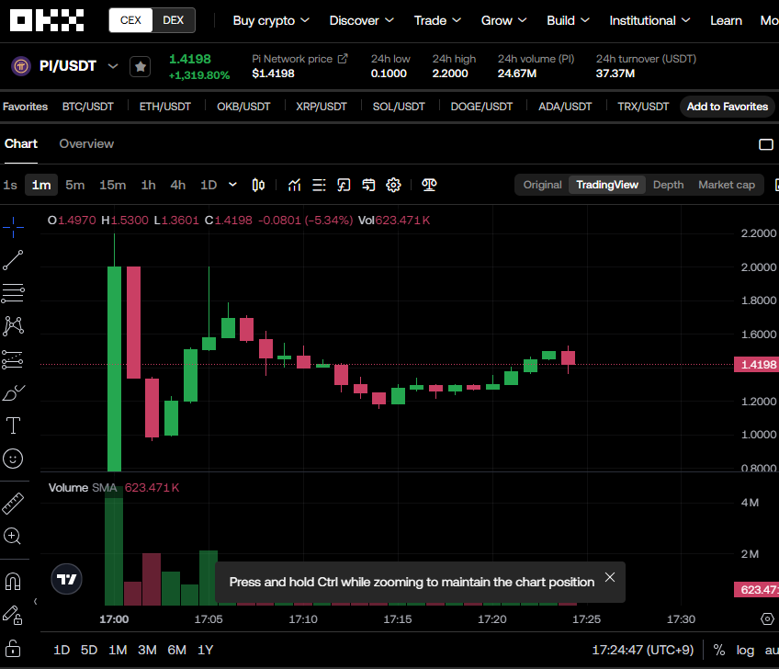Click the balance scale compare icon
Viewport: 779px width, 669px height.
click(x=429, y=185)
